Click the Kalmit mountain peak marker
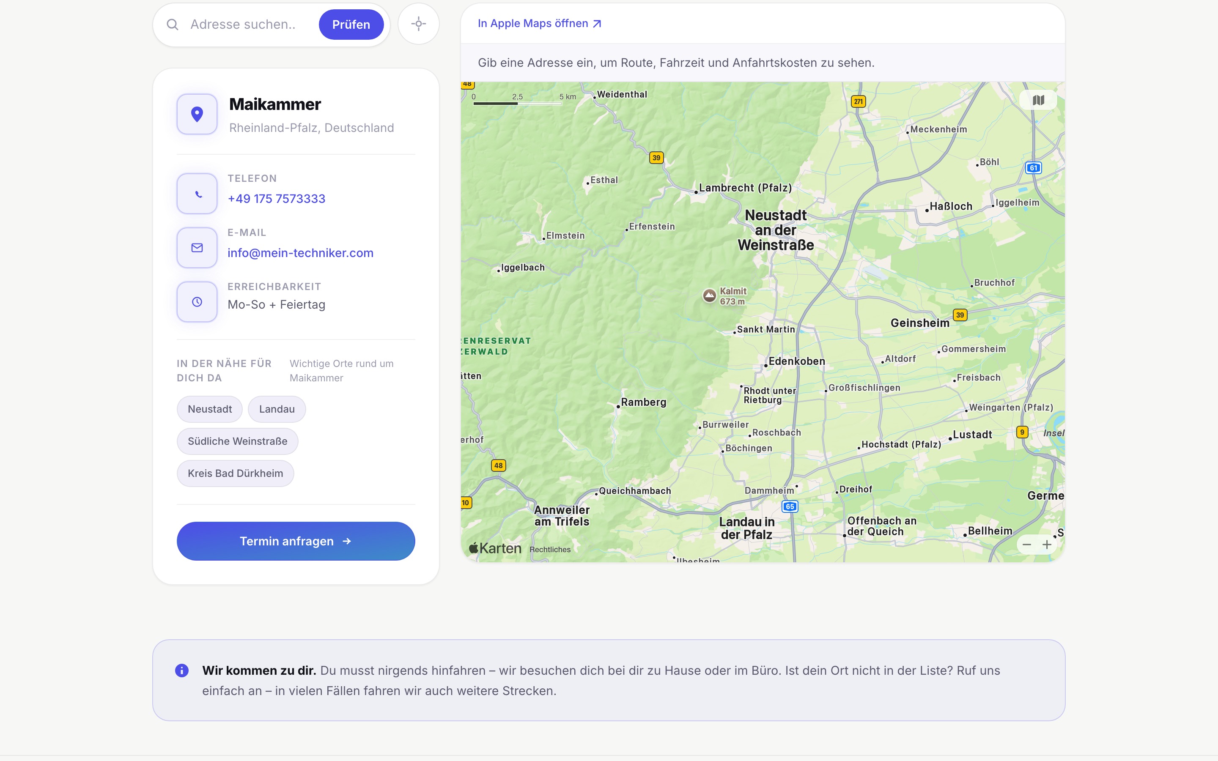Screen dimensions: 1218x761 click(x=709, y=296)
